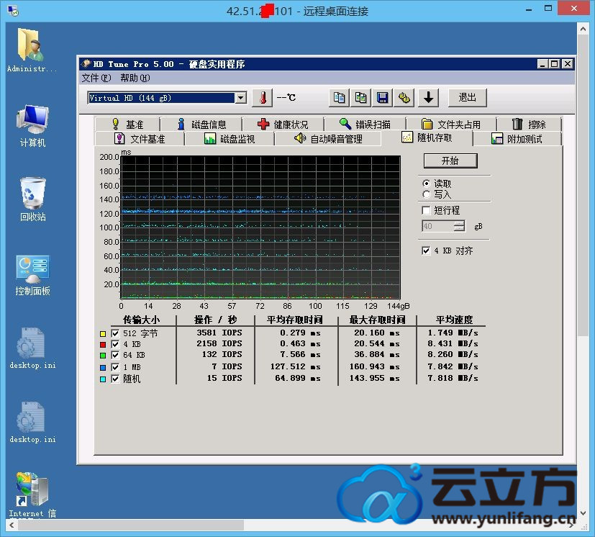Select the 写入 radio button
Screen dimensions: 595x537
426,194
